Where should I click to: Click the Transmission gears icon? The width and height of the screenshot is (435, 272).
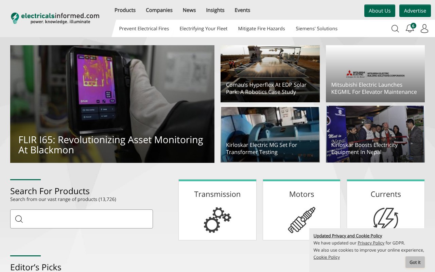217,220
